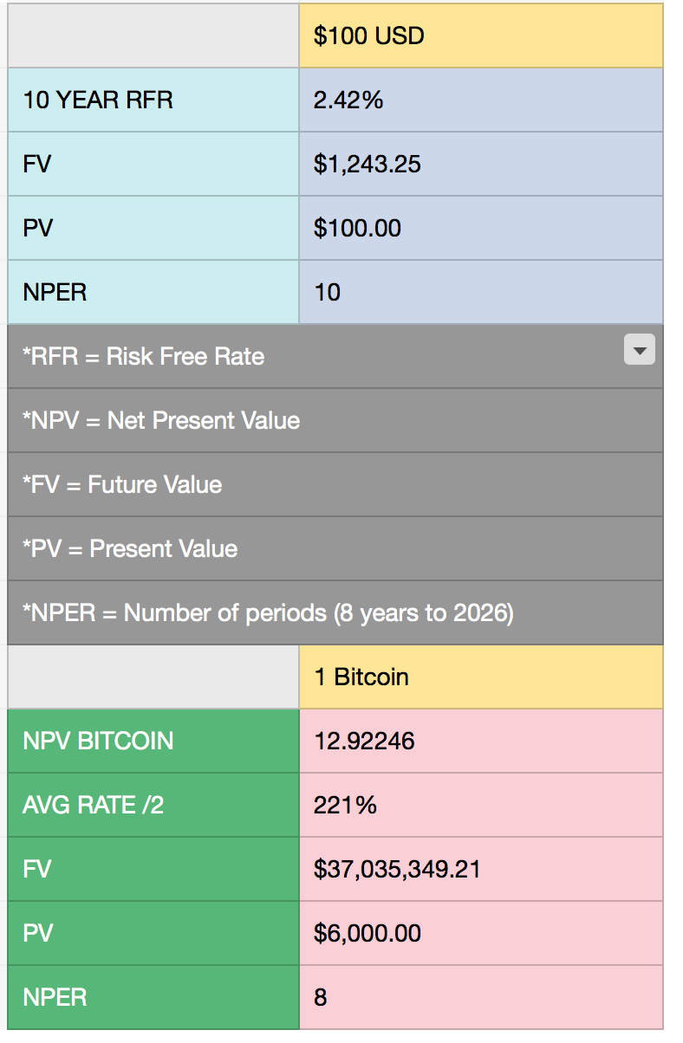The height and width of the screenshot is (1043, 683).
Task: Select the $1,243.25 future value cell
Action: [481, 164]
